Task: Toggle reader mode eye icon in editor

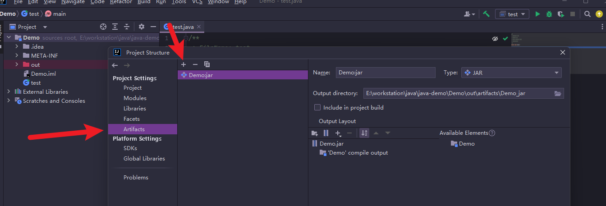Action: 495,39
